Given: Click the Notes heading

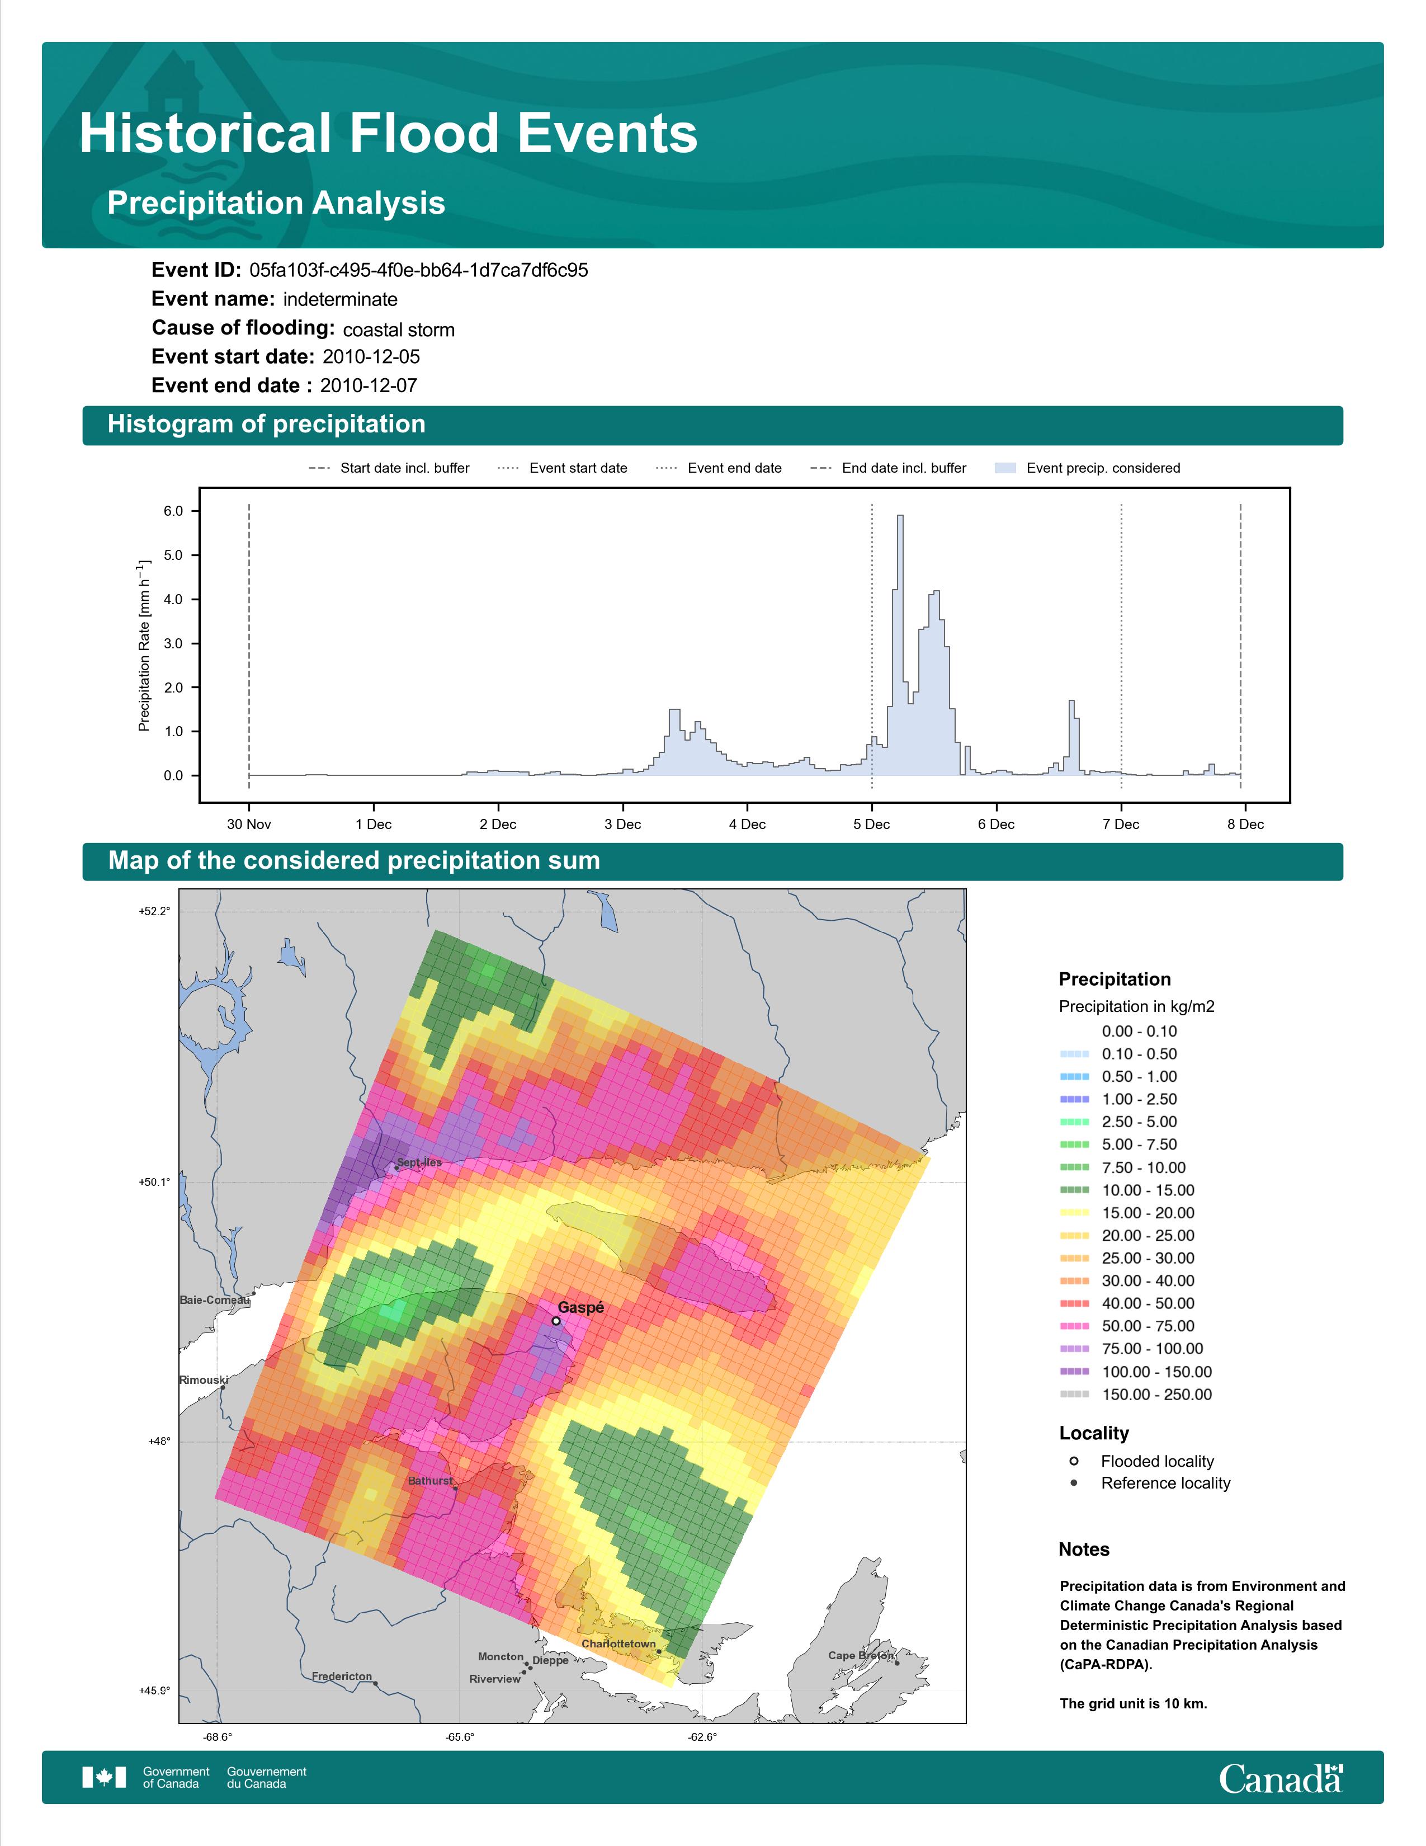Looking at the screenshot, I should tap(1084, 1550).
